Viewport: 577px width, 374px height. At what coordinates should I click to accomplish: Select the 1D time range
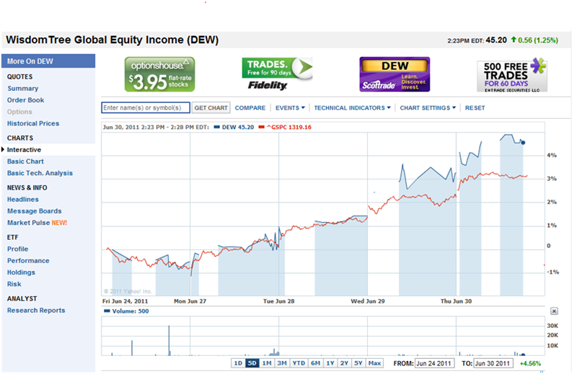coord(238,363)
